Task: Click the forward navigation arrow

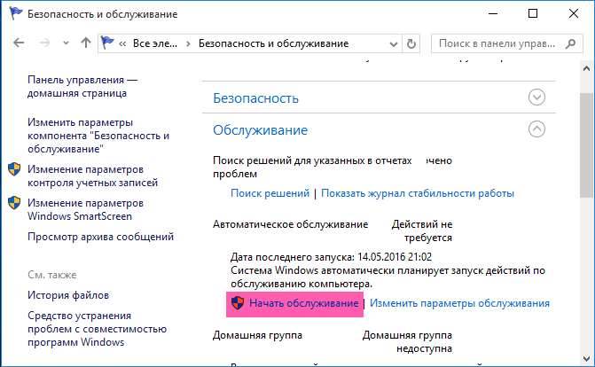Action: pyautogui.click(x=43, y=43)
